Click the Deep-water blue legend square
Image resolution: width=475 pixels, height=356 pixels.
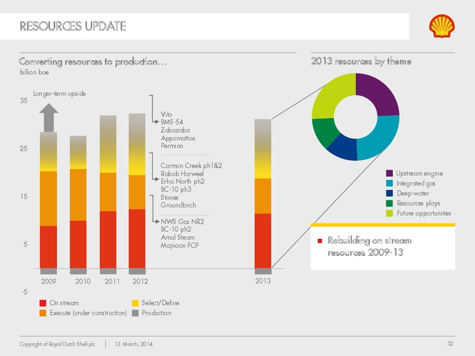coord(389,193)
